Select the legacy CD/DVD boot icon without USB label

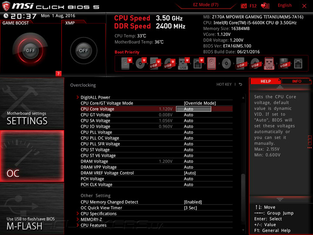click(x=226, y=64)
